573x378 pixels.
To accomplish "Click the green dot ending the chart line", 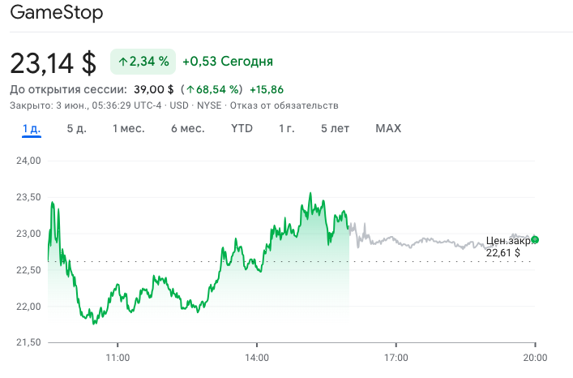I will [x=535, y=240].
